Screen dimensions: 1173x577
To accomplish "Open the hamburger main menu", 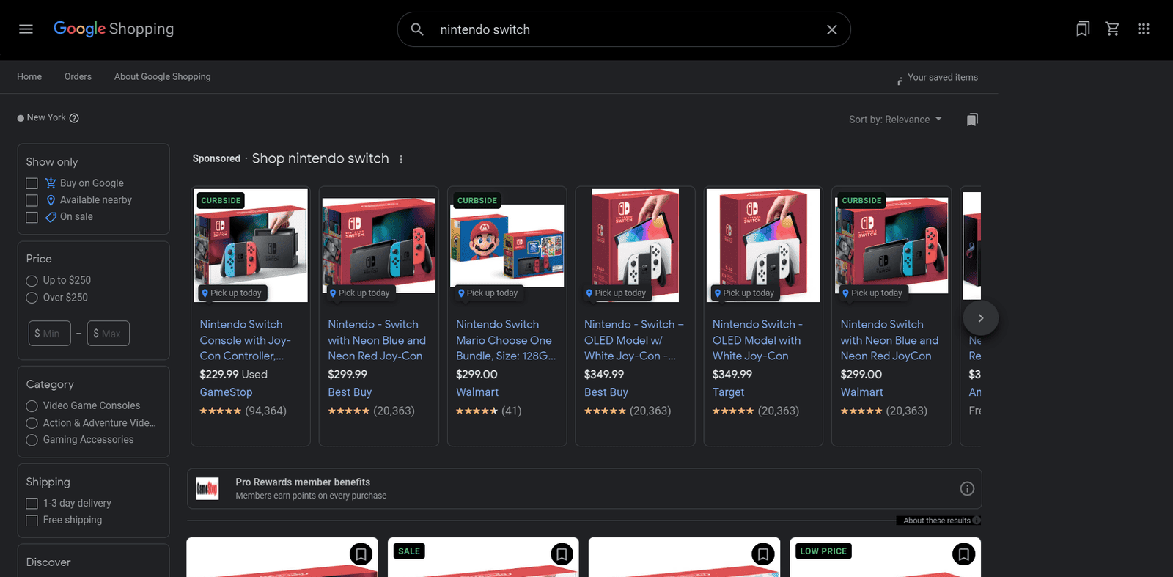I will click(26, 29).
